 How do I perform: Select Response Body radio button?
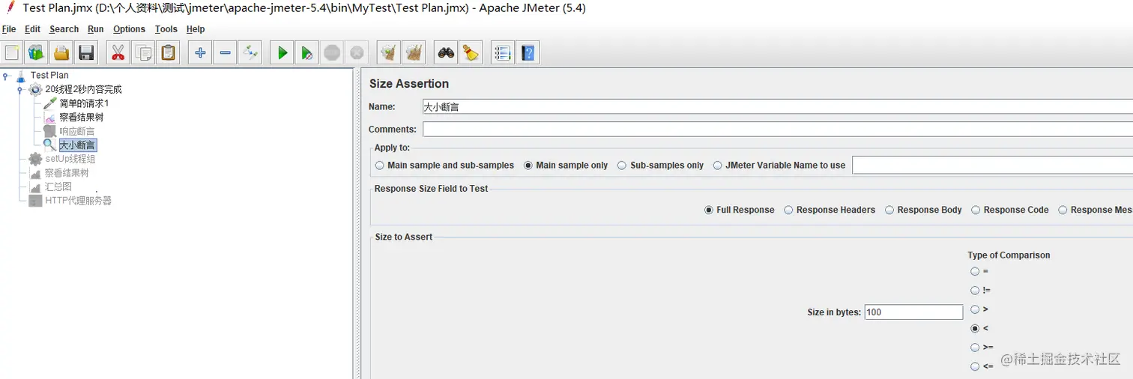(x=889, y=210)
